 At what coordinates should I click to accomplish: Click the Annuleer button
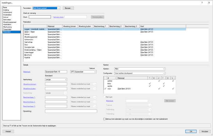(x=205, y=131)
